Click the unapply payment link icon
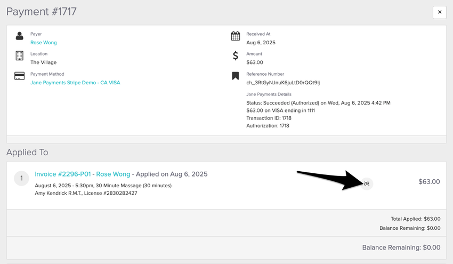This screenshot has height=264, width=453. 367,183
